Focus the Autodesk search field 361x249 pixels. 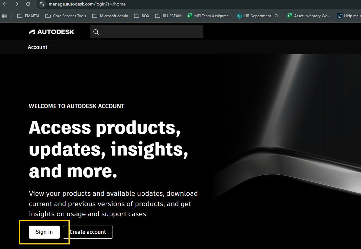point(146,32)
